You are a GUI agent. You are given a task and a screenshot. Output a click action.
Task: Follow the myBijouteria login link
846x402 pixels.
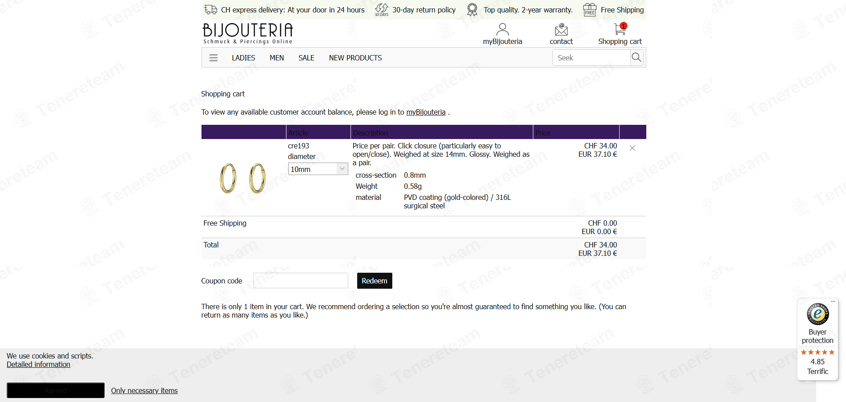tap(426, 112)
